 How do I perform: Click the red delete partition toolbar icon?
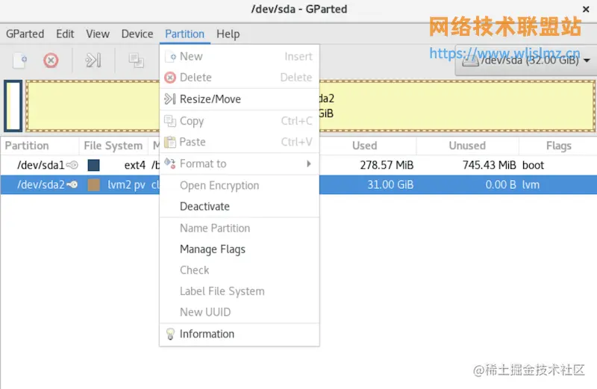[x=51, y=60]
